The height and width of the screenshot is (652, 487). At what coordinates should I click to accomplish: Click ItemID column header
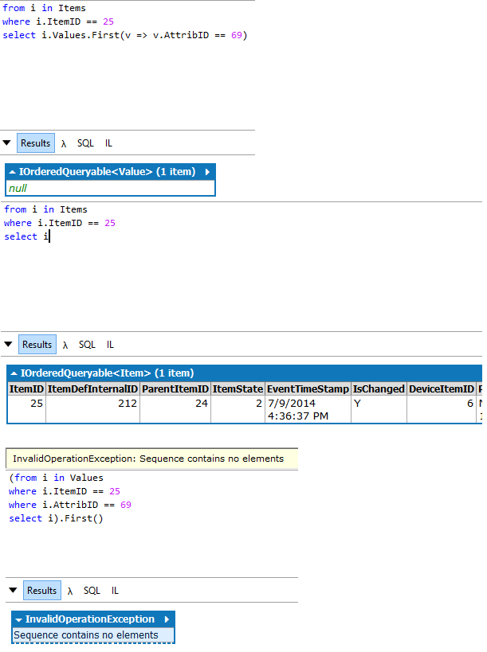pyautogui.click(x=26, y=388)
